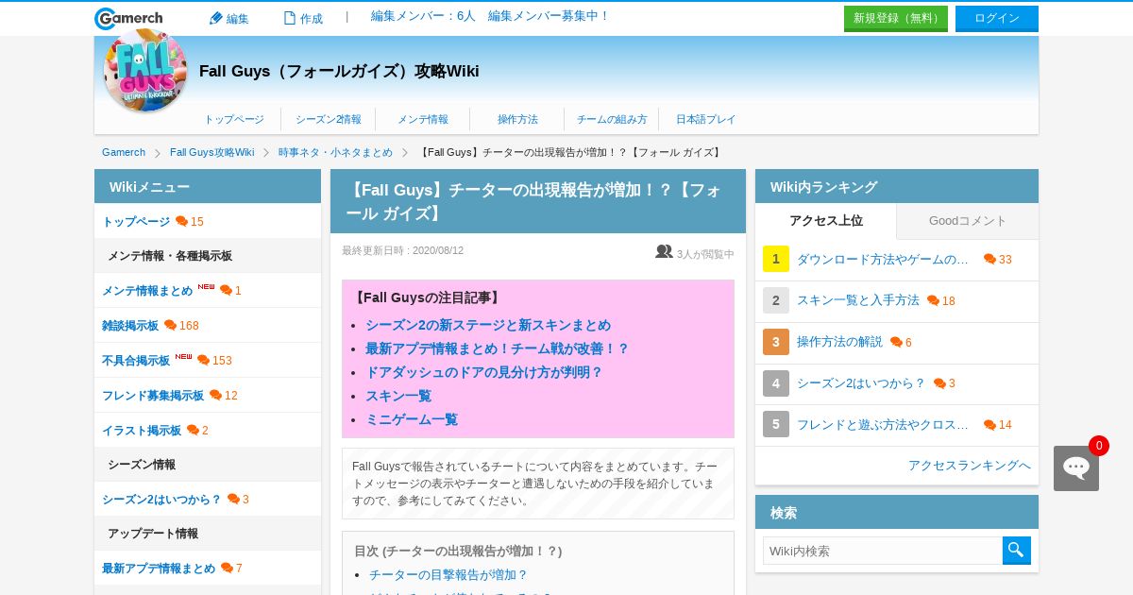
Task: Open sidebar イラスト掲示板 link
Action: tap(142, 431)
